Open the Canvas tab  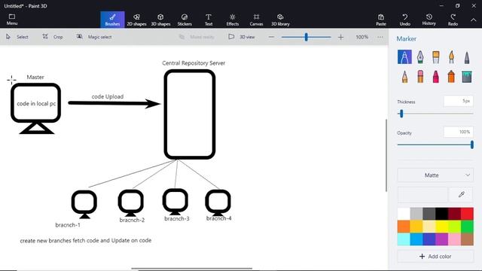tap(256, 20)
